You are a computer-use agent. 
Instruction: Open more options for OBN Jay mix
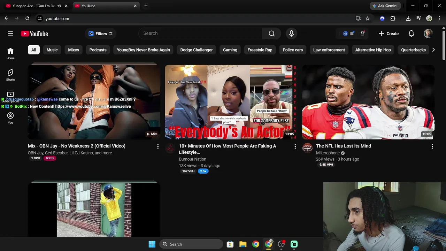[158, 147]
